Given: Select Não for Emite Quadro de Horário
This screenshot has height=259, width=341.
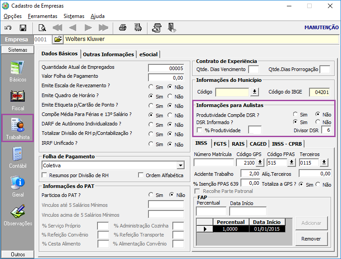Looking at the screenshot, I should pyautogui.click(x=170, y=96).
